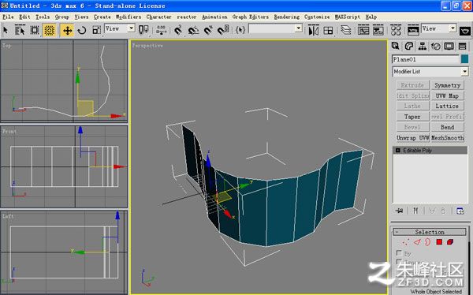Select Vertex sub-object level
The height and width of the screenshot is (295, 473).
point(406,242)
